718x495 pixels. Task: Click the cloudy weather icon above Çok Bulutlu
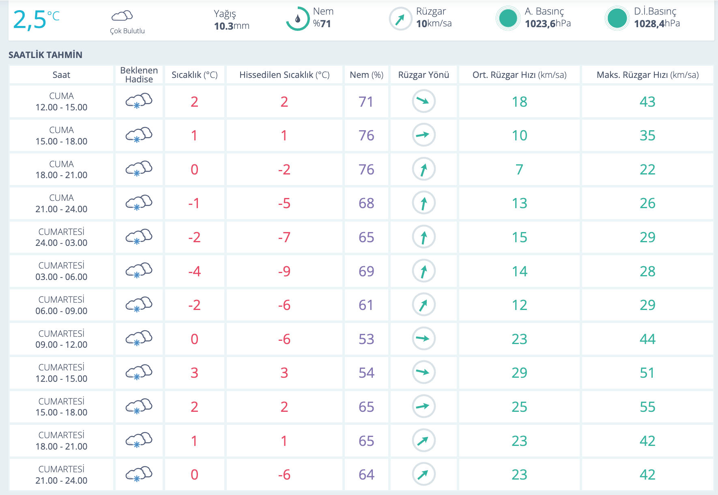click(122, 16)
